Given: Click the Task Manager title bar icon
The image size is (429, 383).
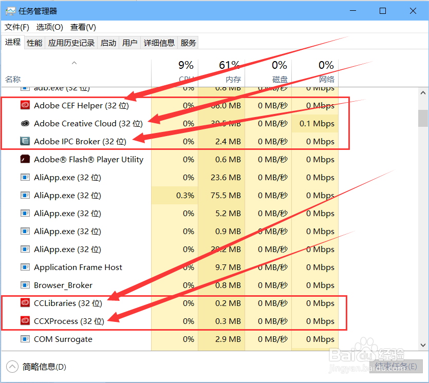Looking at the screenshot, I should pos(11,11).
